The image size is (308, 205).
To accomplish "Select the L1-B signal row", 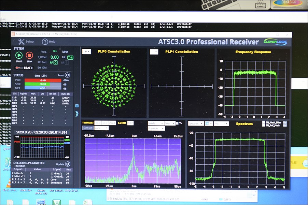I will coord(41,98).
